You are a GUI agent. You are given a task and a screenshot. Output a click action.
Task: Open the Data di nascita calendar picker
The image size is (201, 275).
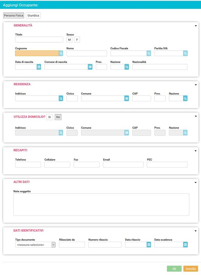(39, 67)
